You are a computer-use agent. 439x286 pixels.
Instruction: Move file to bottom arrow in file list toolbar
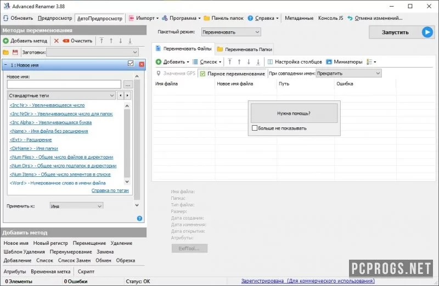coord(258,62)
